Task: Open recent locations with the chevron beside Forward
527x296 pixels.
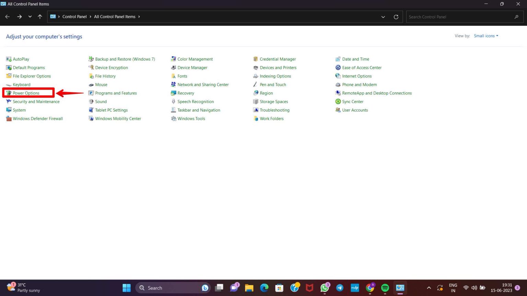Action: tap(30, 16)
